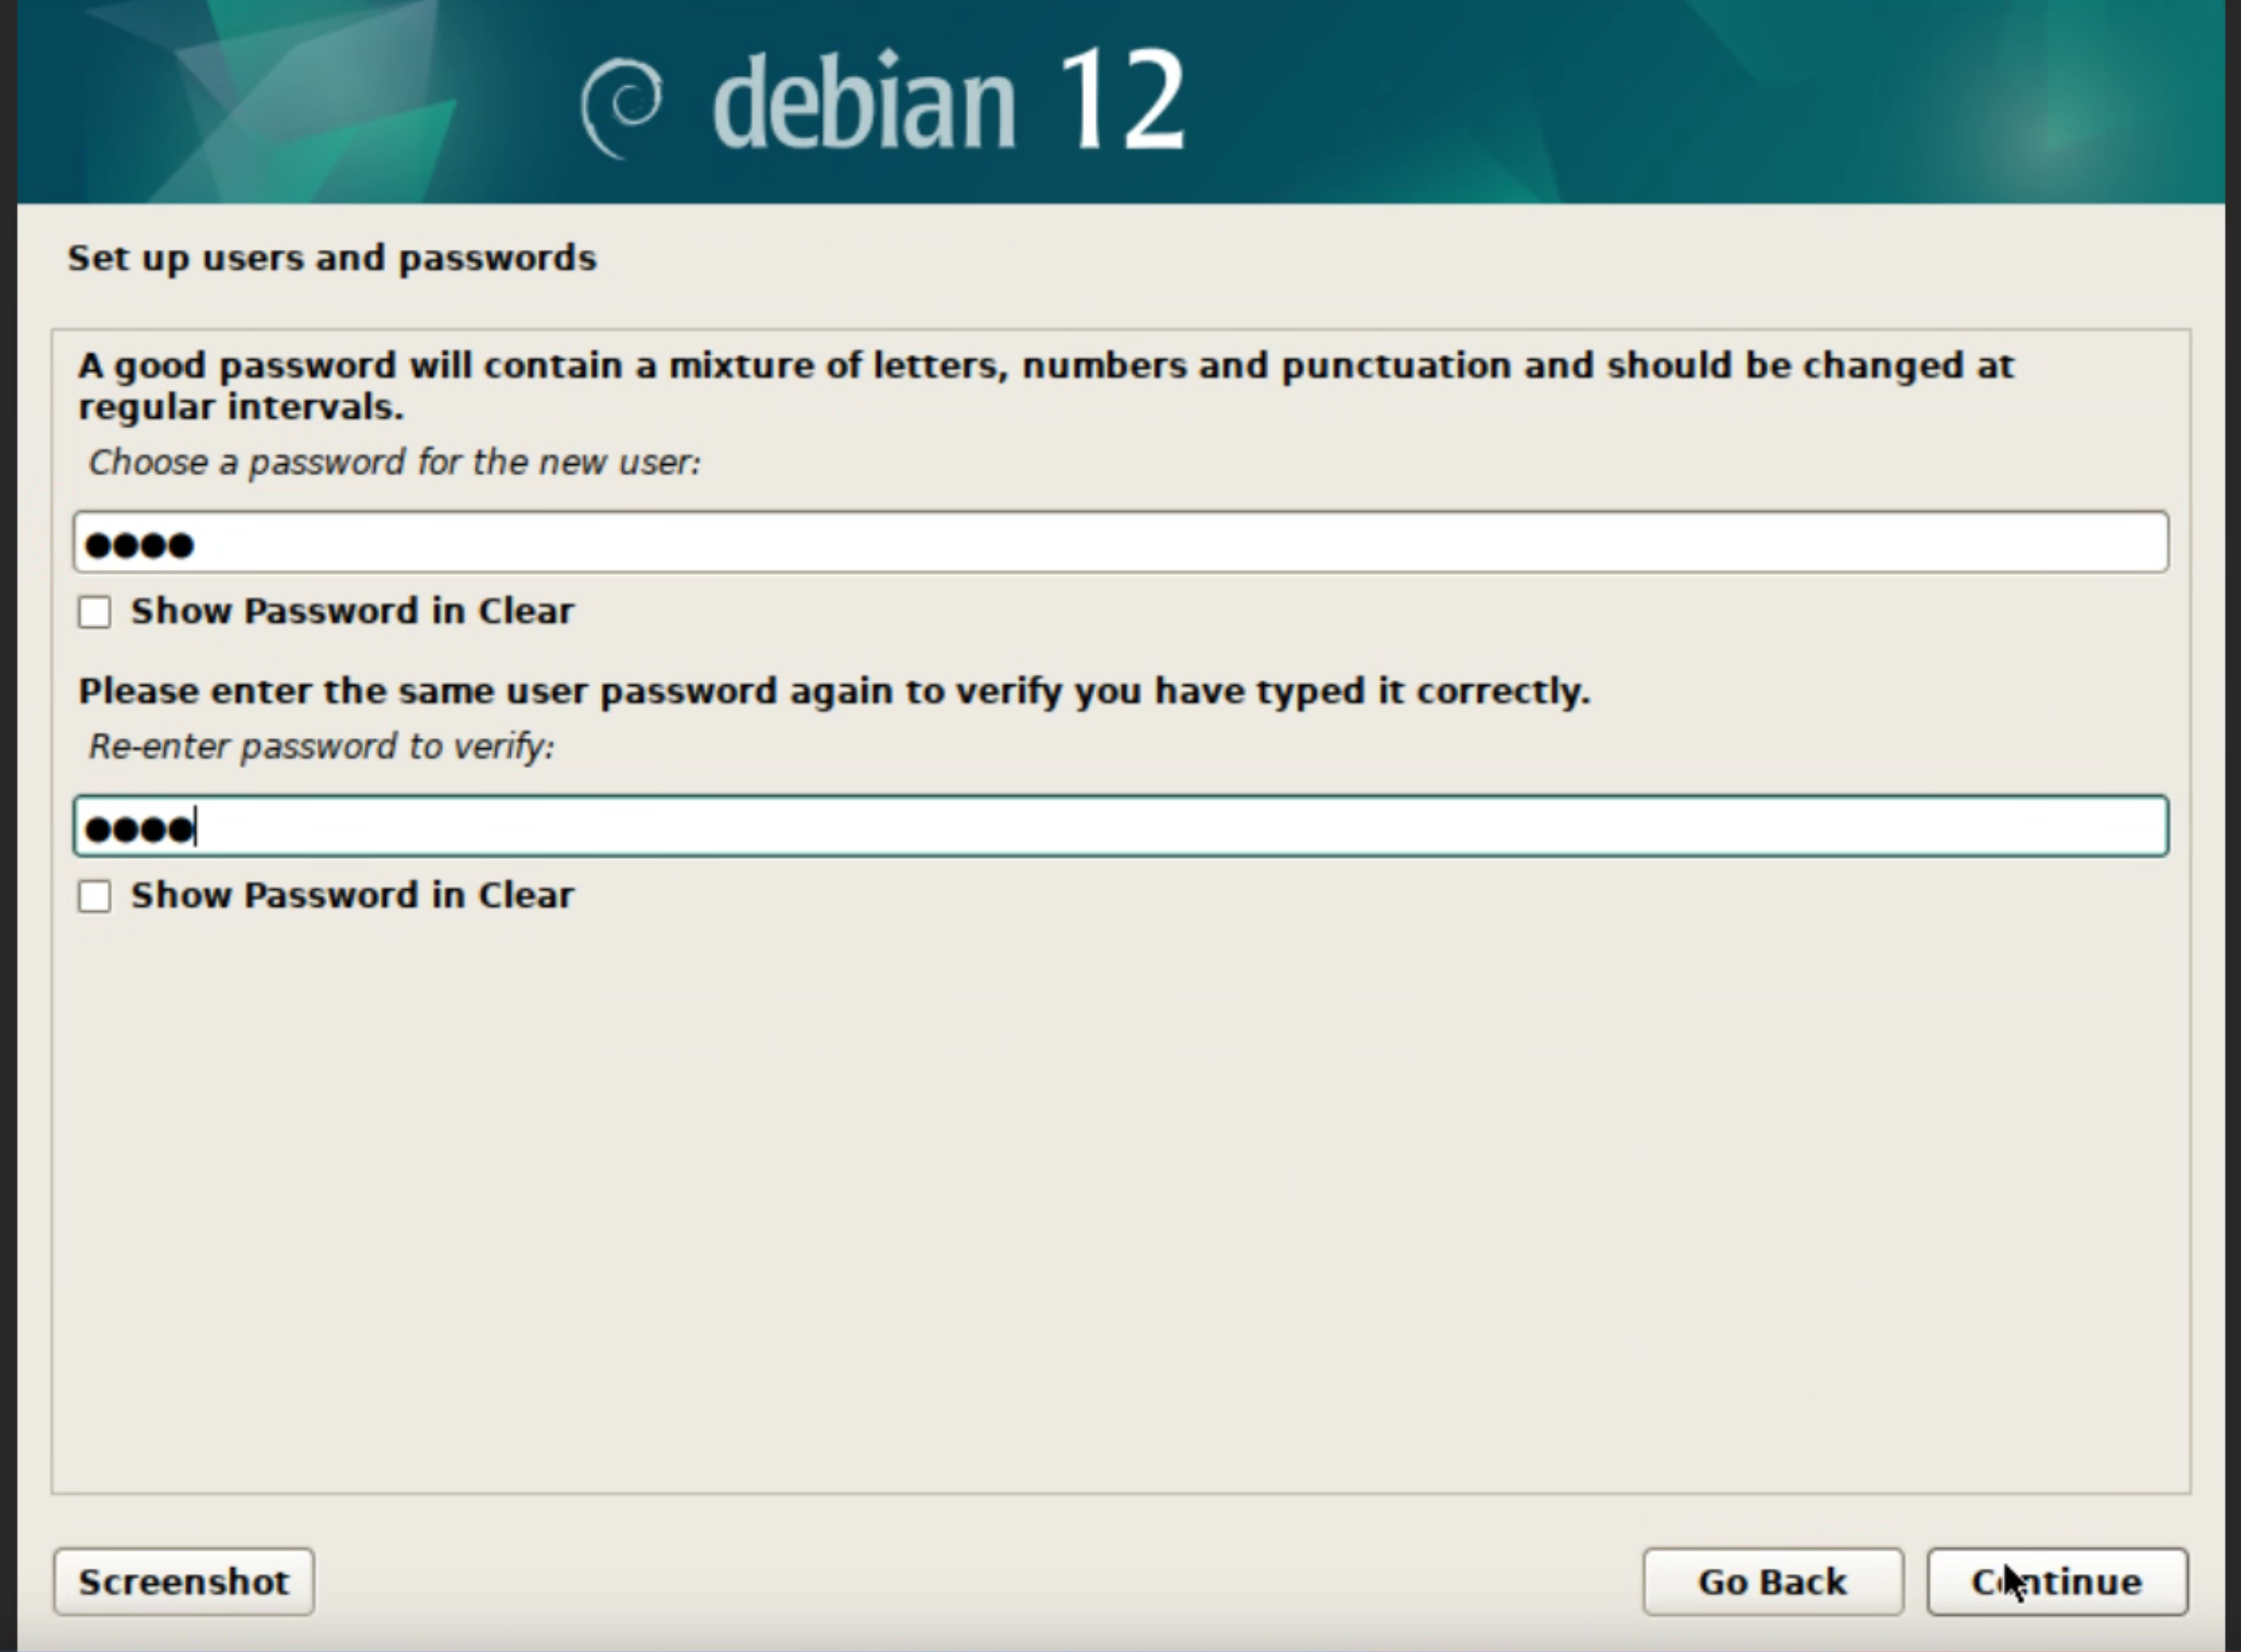Click the empty panel area below the checkboxes
The image size is (2241, 1652).
1120,1200
